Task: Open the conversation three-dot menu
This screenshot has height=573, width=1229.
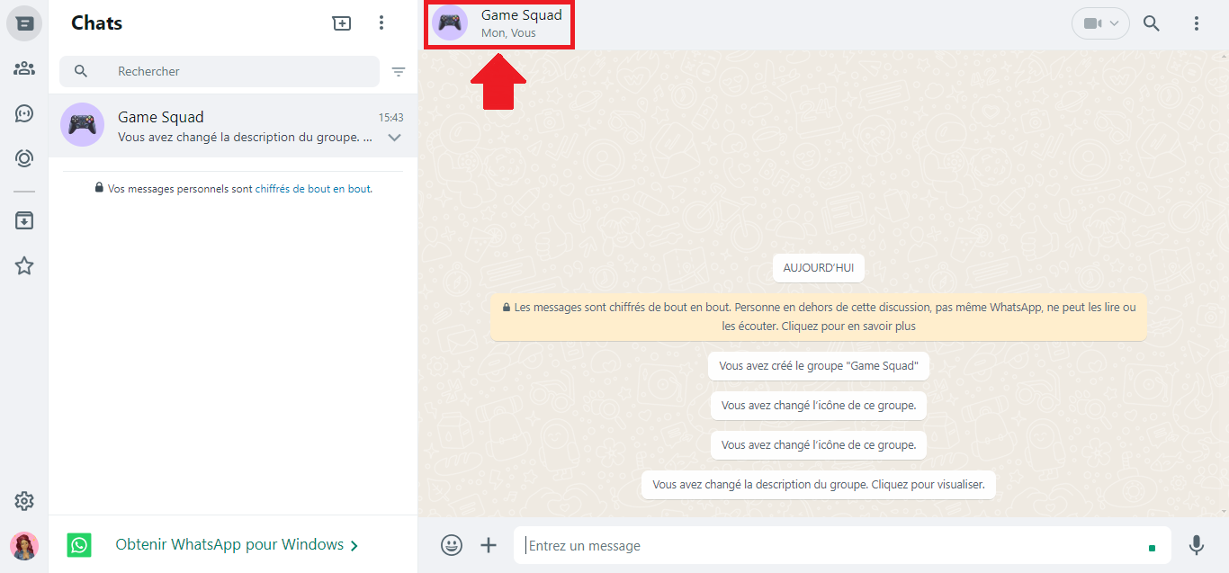Action: click(x=1196, y=23)
